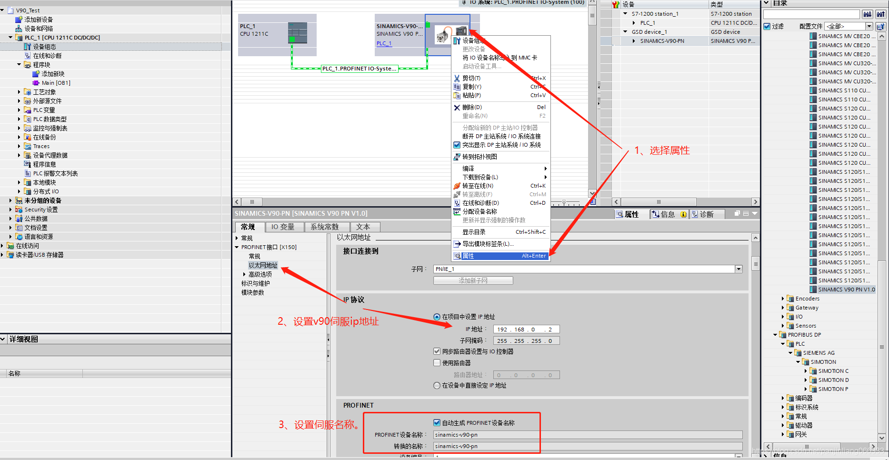Select 剪切 scissors icon in context menu
889x460 pixels.
(x=457, y=78)
